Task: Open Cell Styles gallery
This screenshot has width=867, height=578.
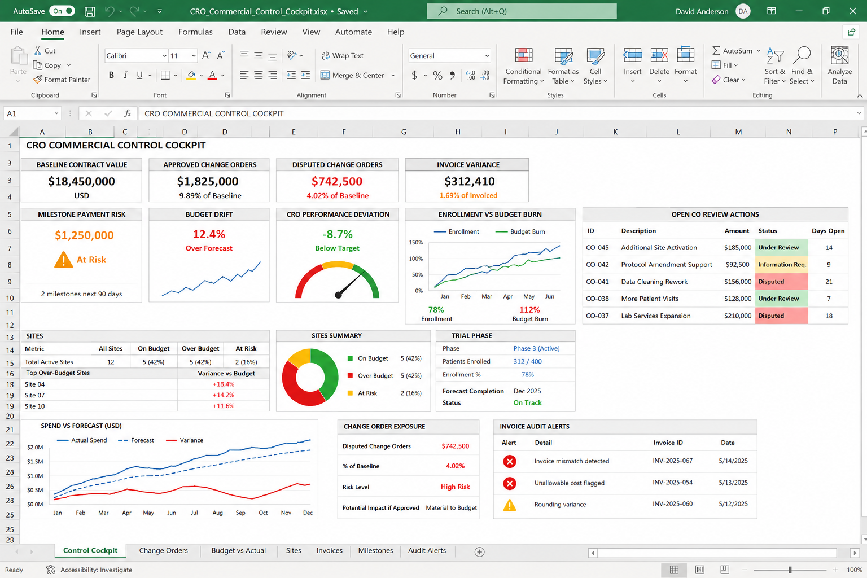Action: [x=595, y=66]
